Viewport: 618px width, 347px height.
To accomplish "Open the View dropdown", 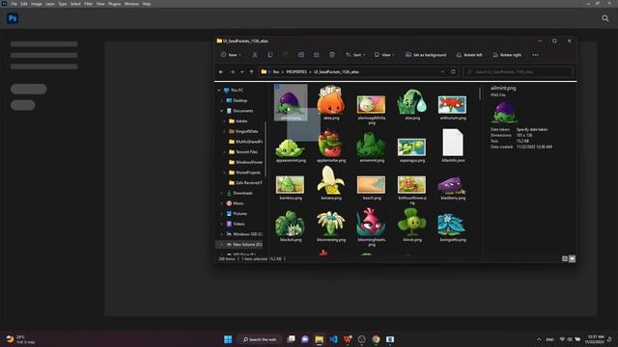I will (x=384, y=55).
